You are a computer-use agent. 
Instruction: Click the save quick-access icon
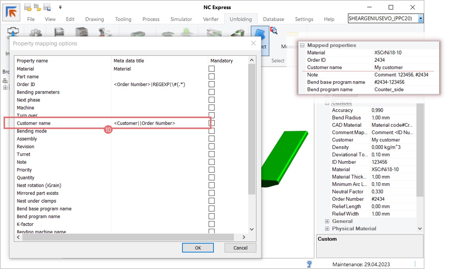[47, 7]
